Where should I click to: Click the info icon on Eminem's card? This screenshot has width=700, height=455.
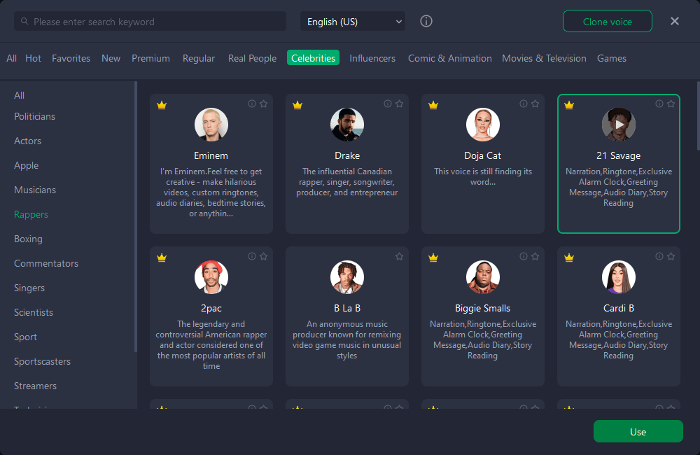pos(252,104)
